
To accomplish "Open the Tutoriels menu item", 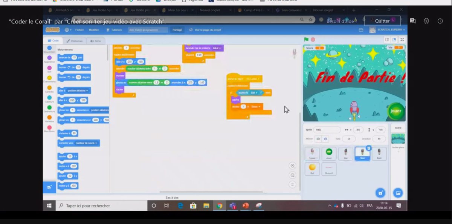I will pyautogui.click(x=114, y=30).
